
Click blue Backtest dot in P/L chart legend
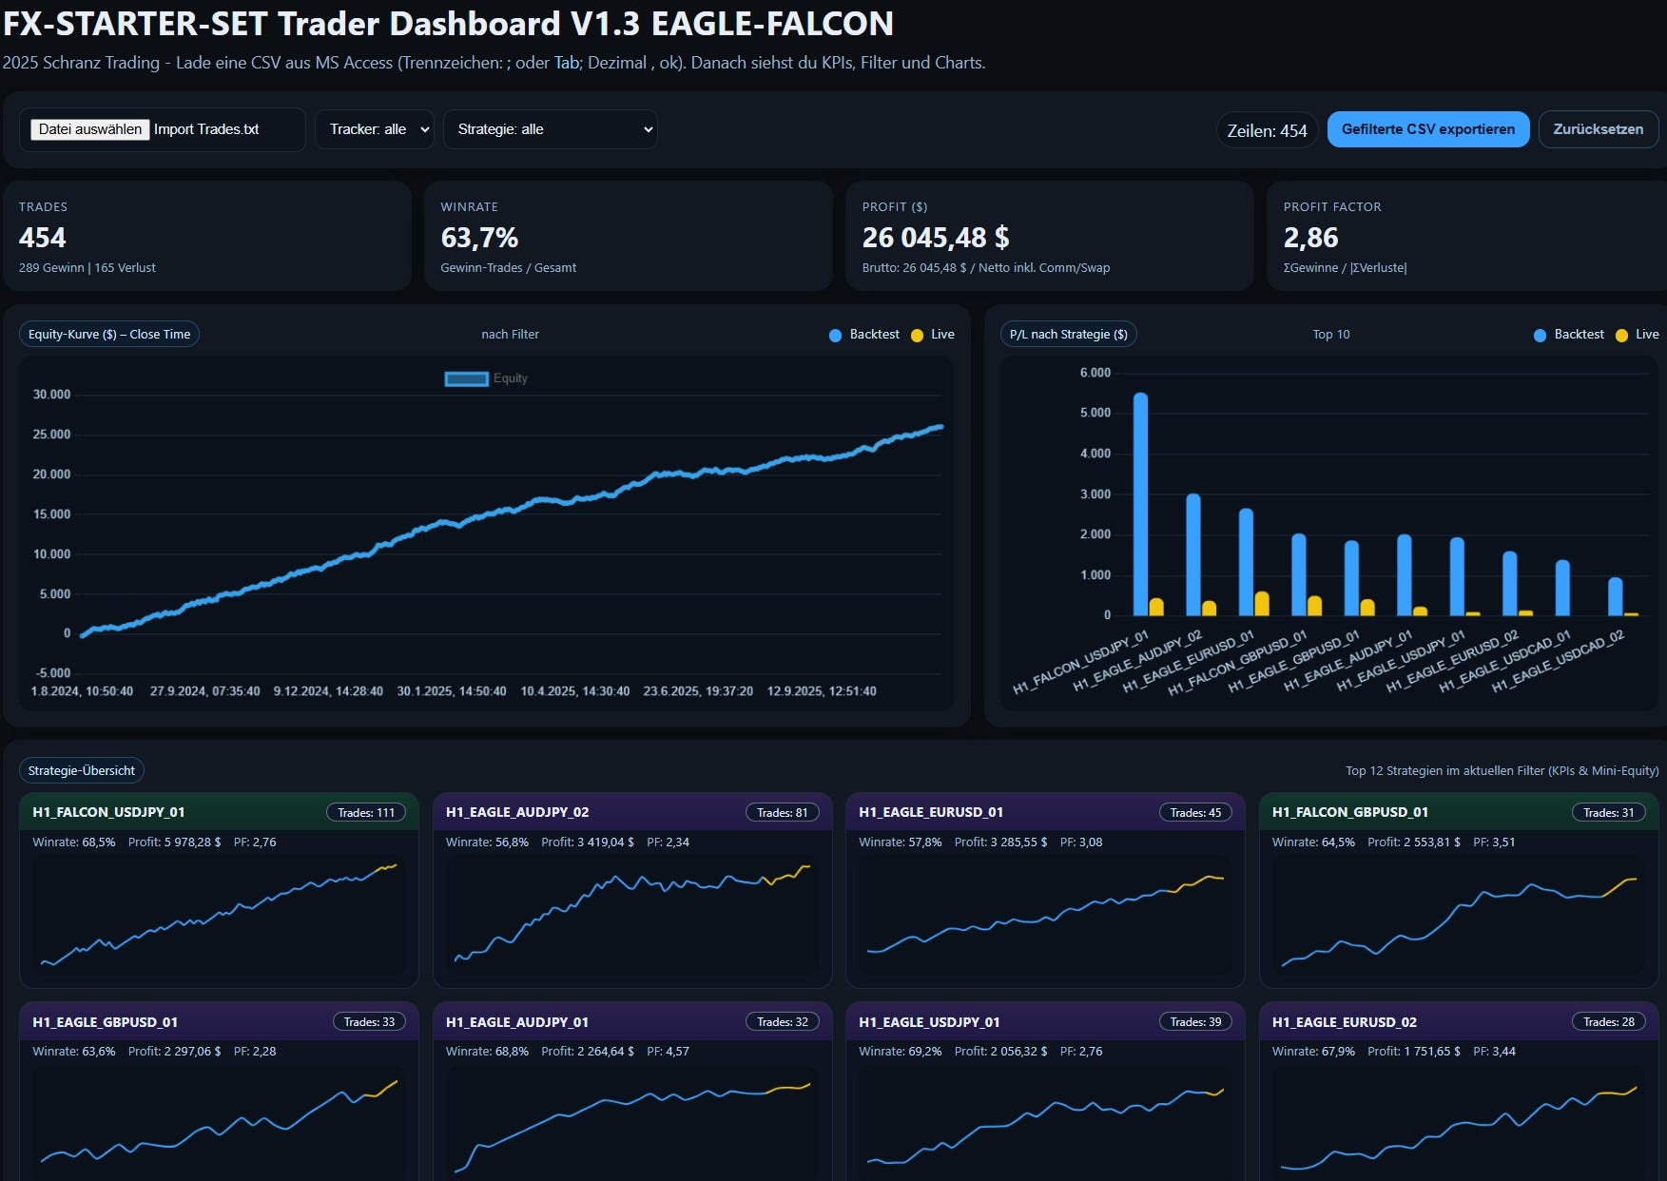pos(1540,335)
